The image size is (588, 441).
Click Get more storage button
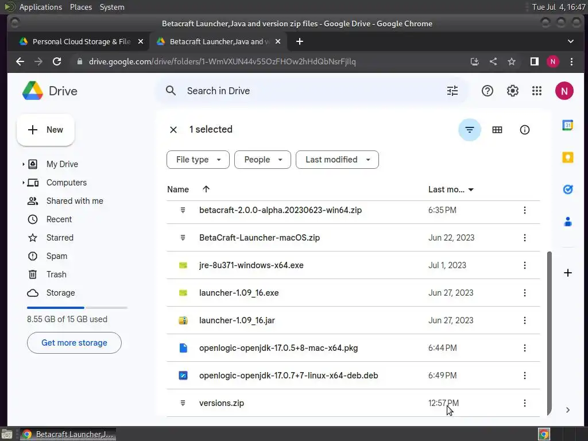pyautogui.click(x=74, y=343)
